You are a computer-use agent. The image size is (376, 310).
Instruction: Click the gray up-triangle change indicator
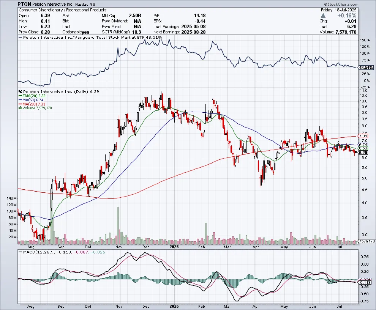click(x=323, y=16)
